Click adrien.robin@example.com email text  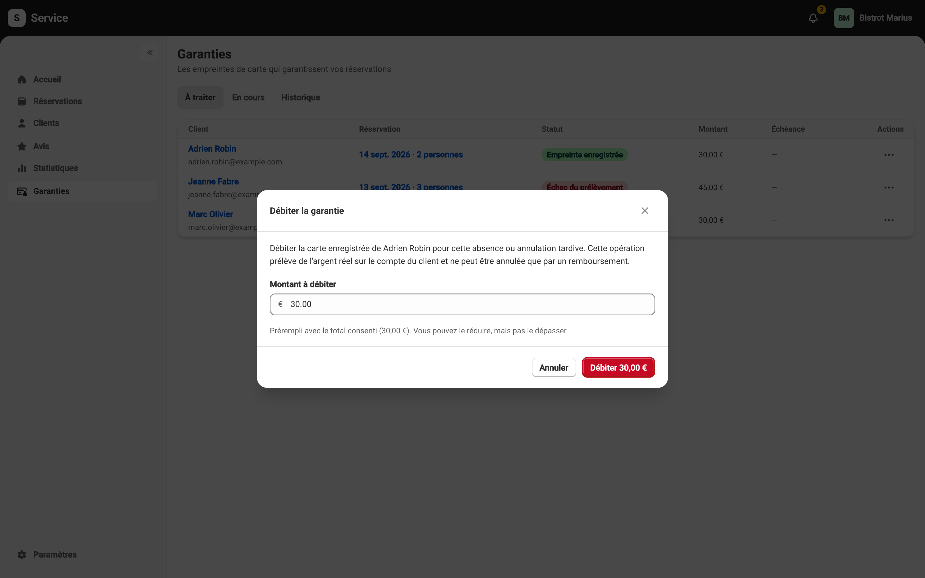[235, 162]
